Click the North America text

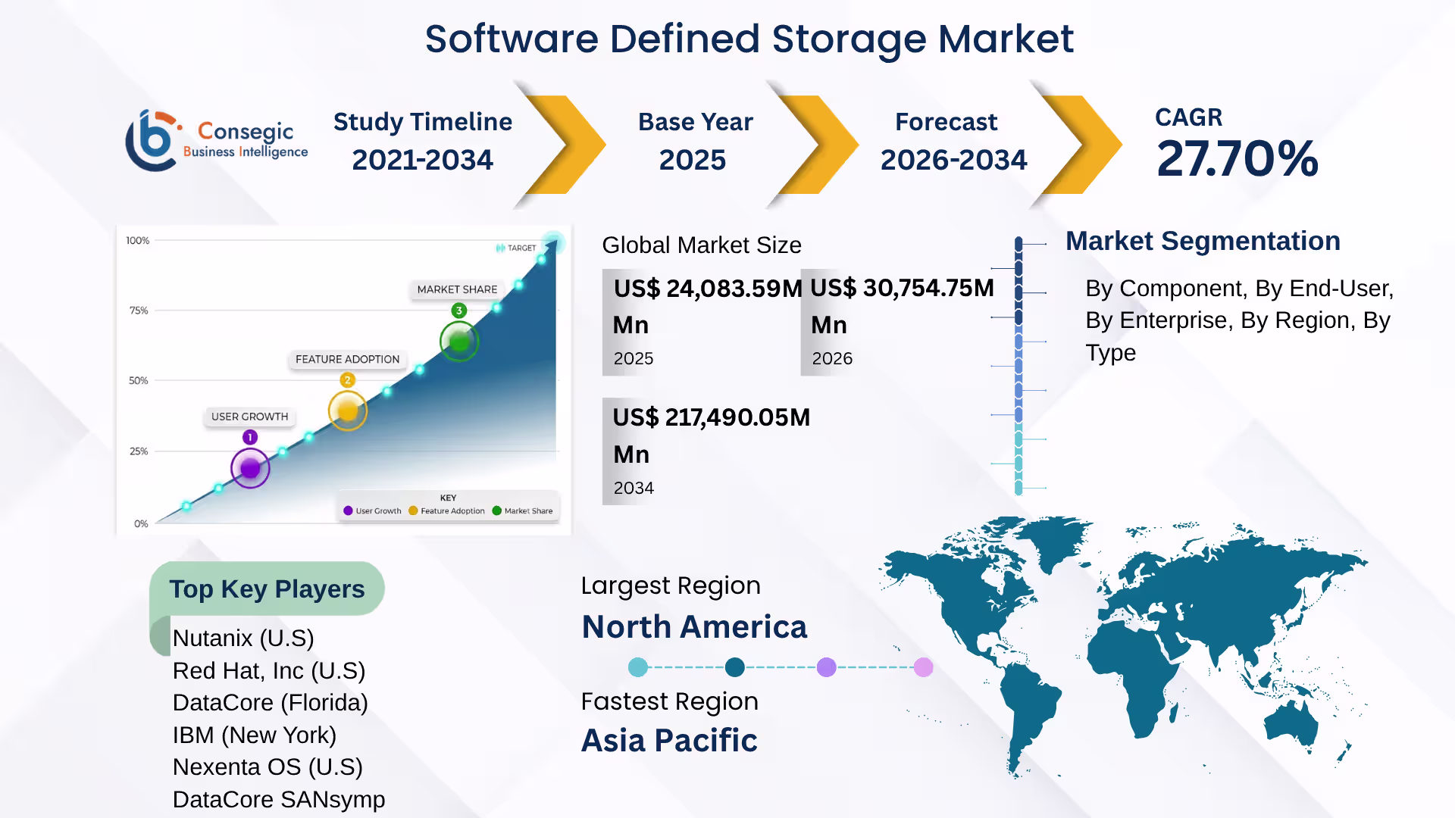pos(694,627)
